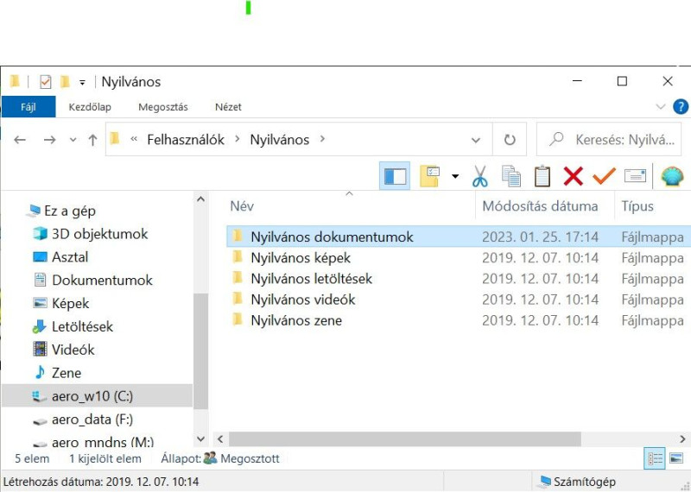The height and width of the screenshot is (492, 691).
Task: Click Felhasználók in the address breadcrumb
Action: pyautogui.click(x=186, y=140)
